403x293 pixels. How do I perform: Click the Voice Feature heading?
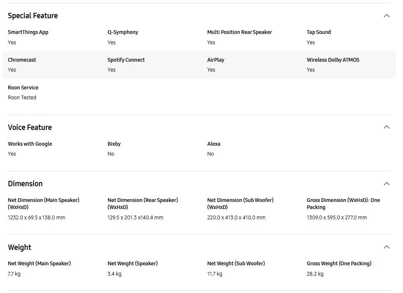[30, 127]
